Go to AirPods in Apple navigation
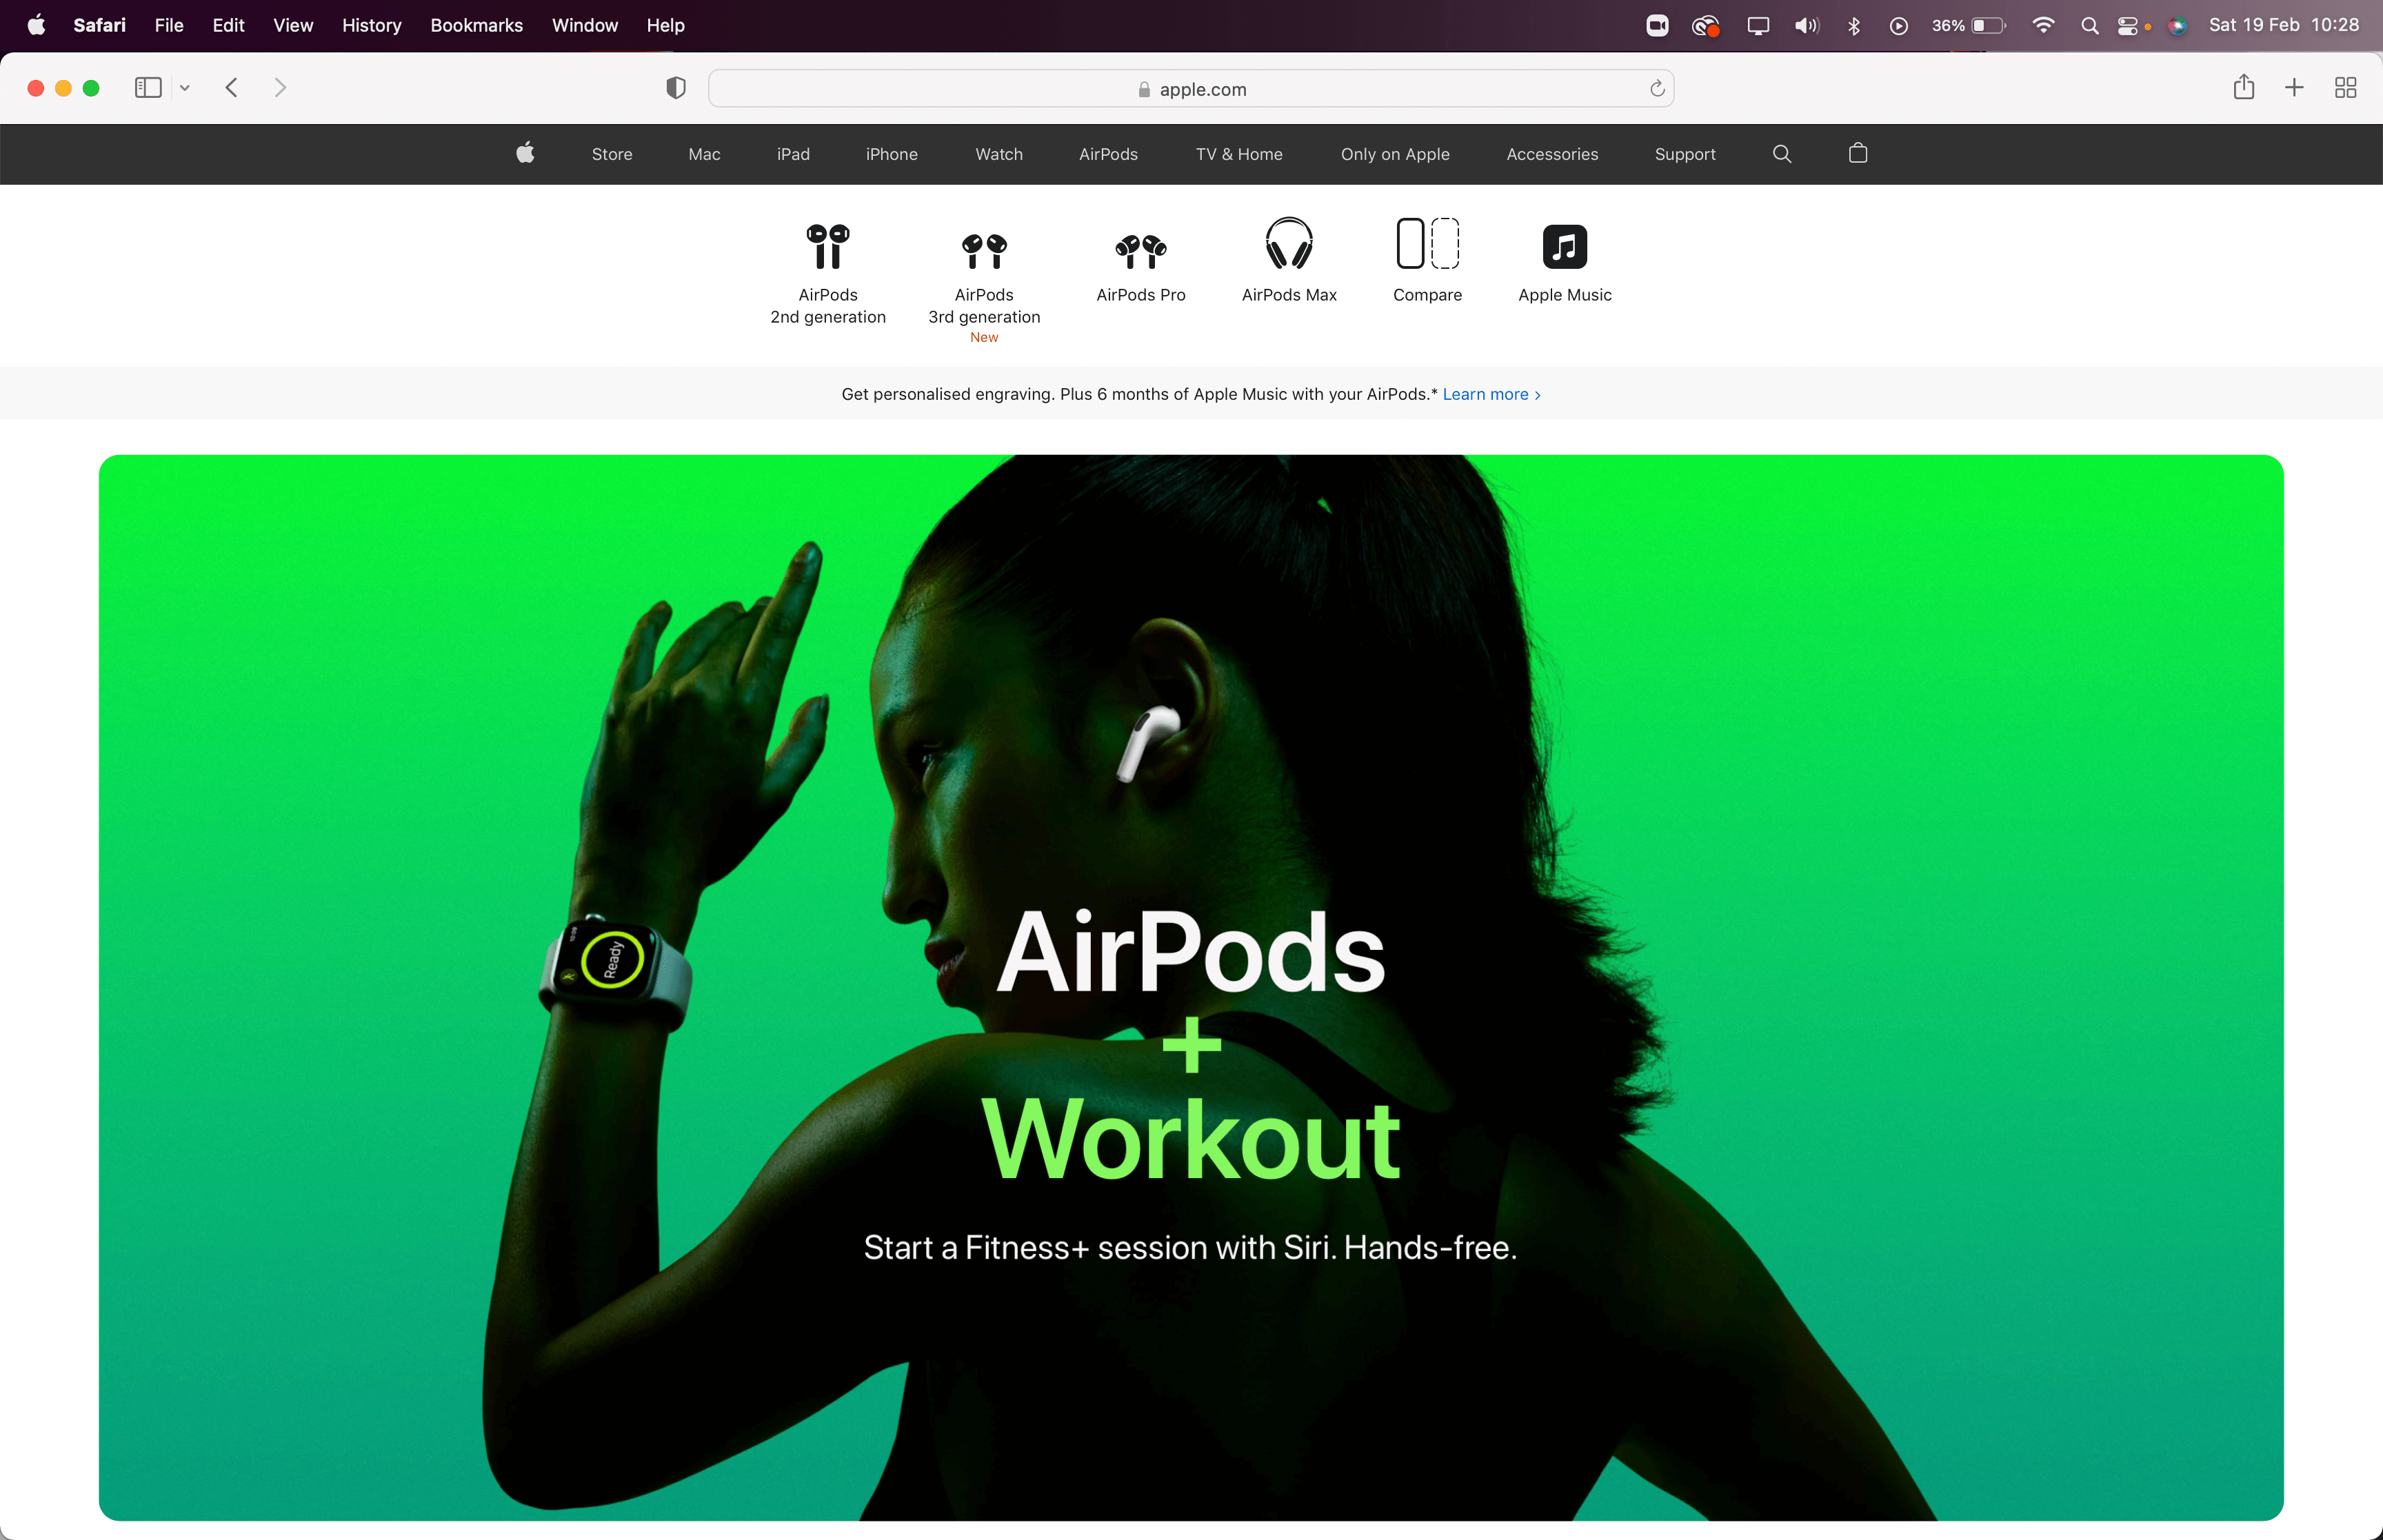2383x1540 pixels. click(x=1108, y=154)
